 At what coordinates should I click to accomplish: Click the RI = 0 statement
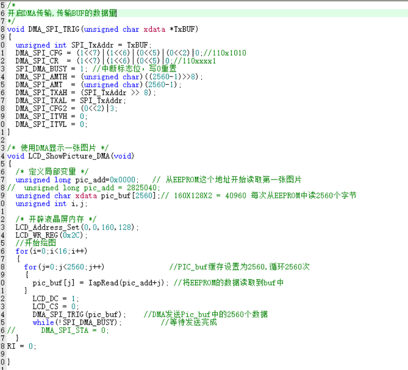coord(21,346)
